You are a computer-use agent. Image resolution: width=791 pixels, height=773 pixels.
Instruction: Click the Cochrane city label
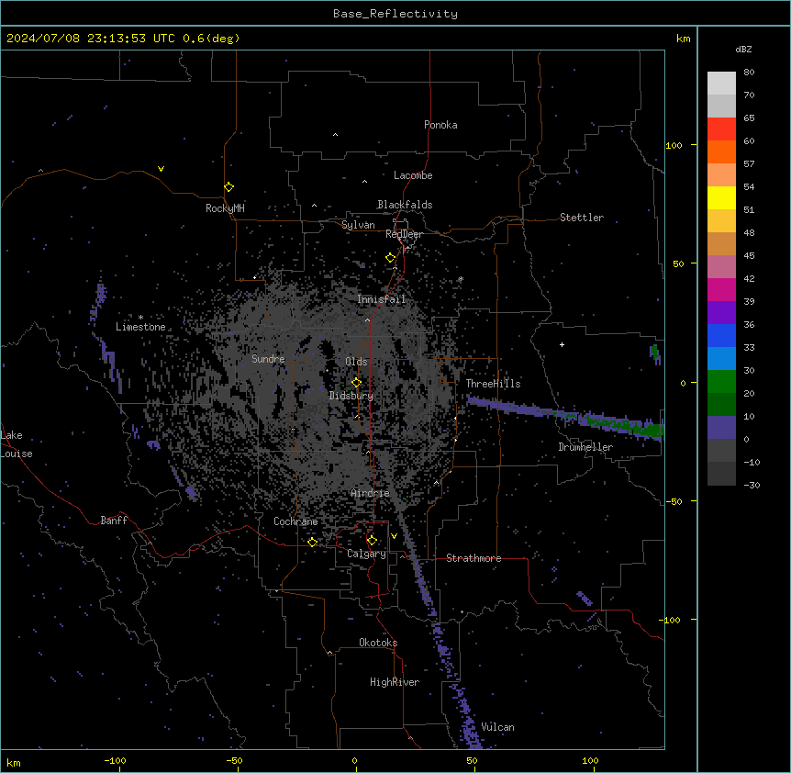(295, 521)
